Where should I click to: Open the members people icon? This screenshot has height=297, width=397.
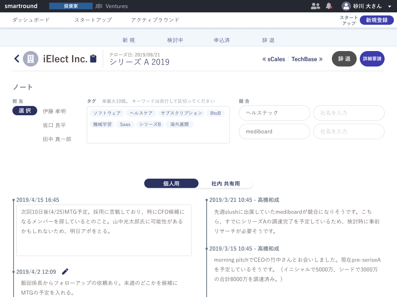pos(316,6)
